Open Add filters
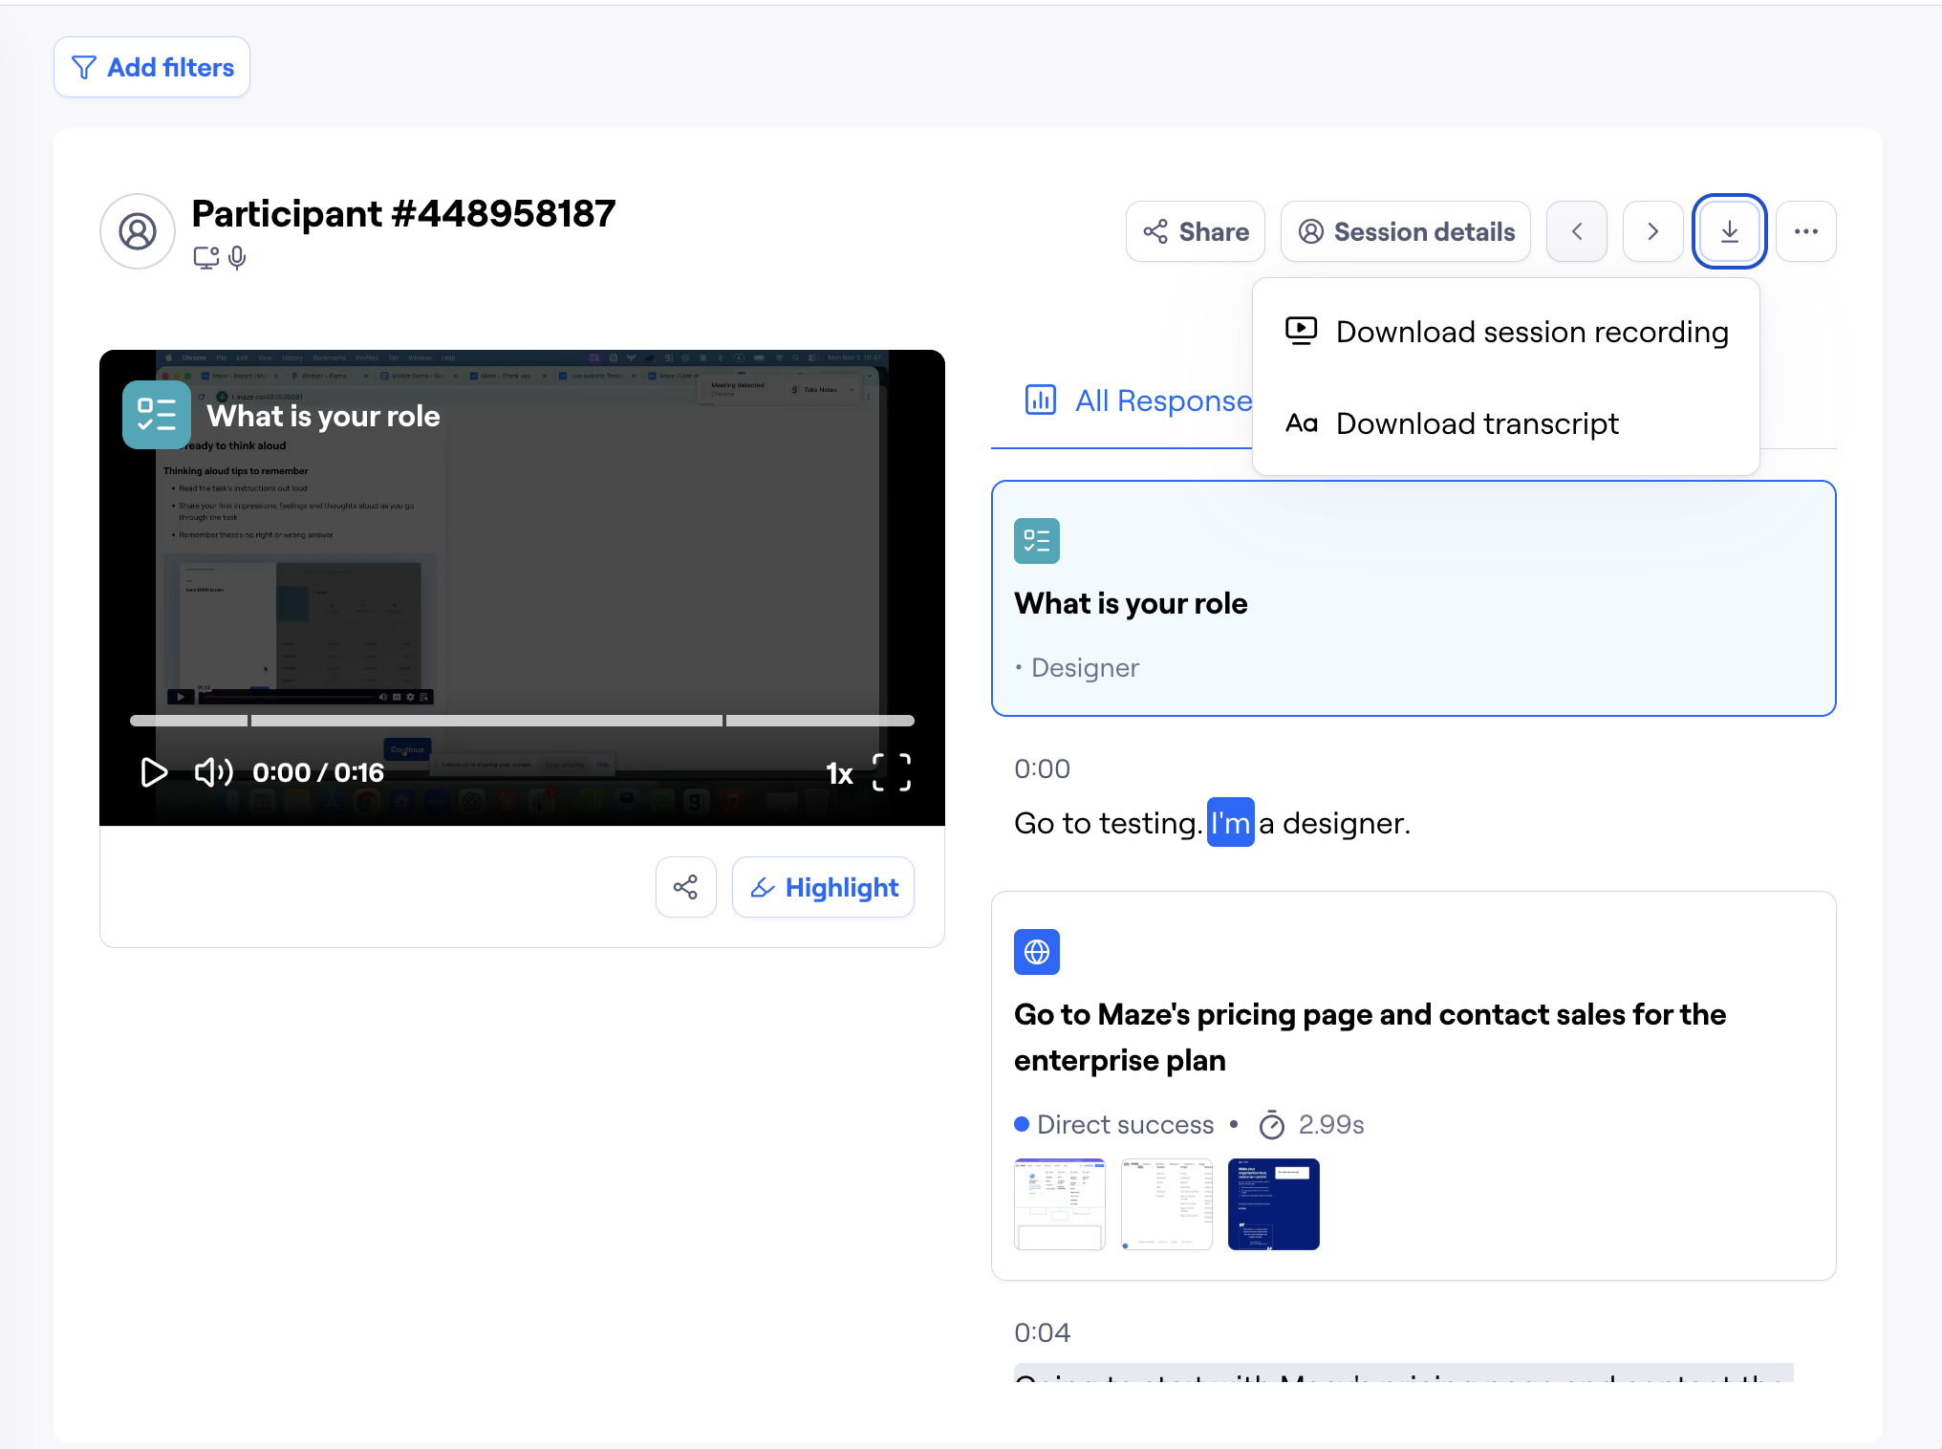The image size is (1942, 1449). tap(152, 67)
